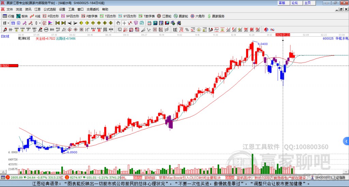
Task: Jump to first bar icon
Action: point(57,23)
